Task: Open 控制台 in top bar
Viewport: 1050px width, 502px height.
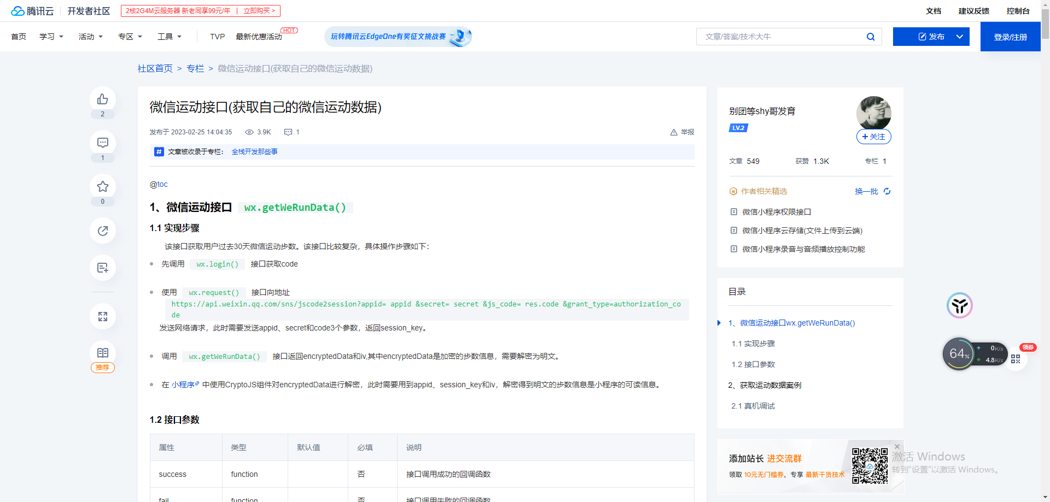Action: coord(1018,11)
